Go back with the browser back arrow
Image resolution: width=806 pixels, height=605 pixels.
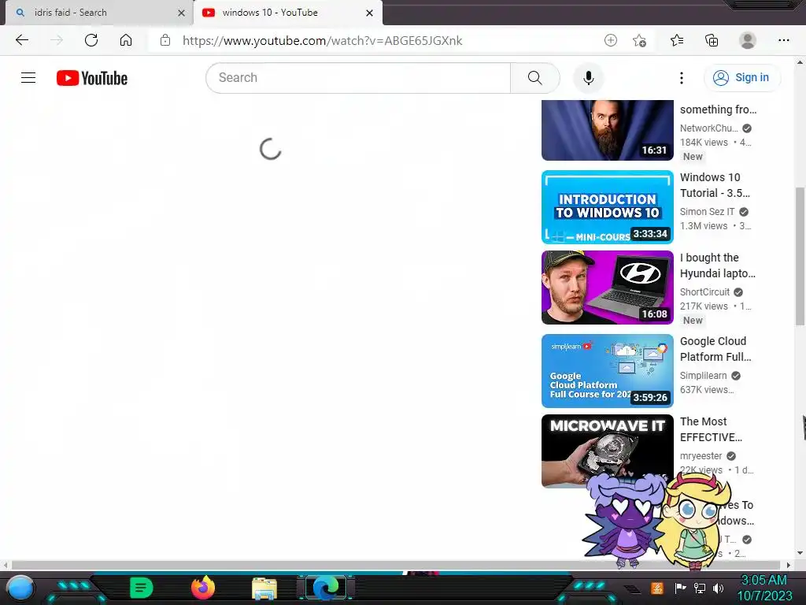(21, 40)
